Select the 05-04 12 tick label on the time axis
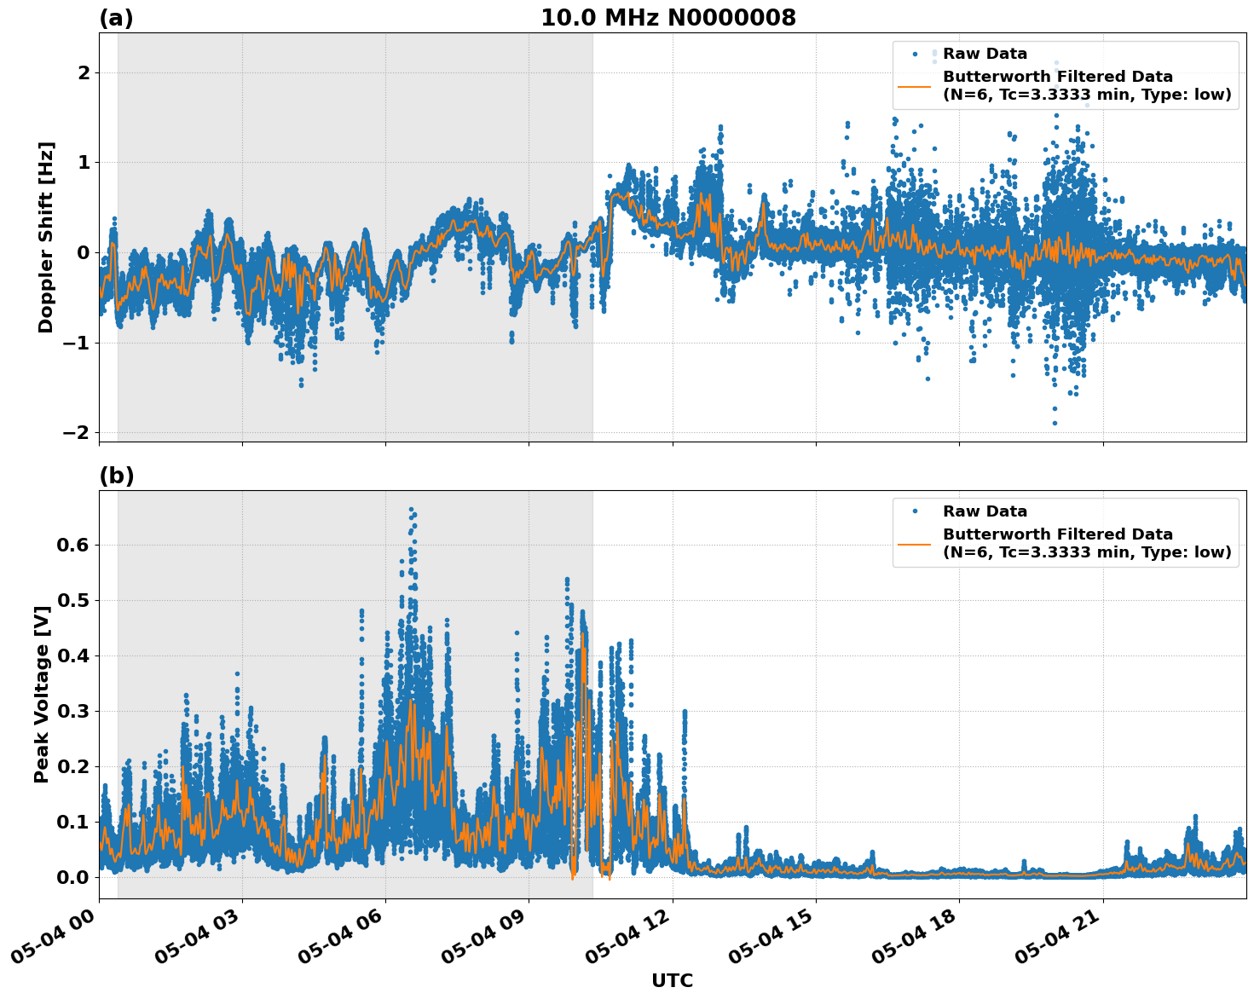Image resolution: width=1254 pixels, height=999 pixels. pyautogui.click(x=627, y=934)
